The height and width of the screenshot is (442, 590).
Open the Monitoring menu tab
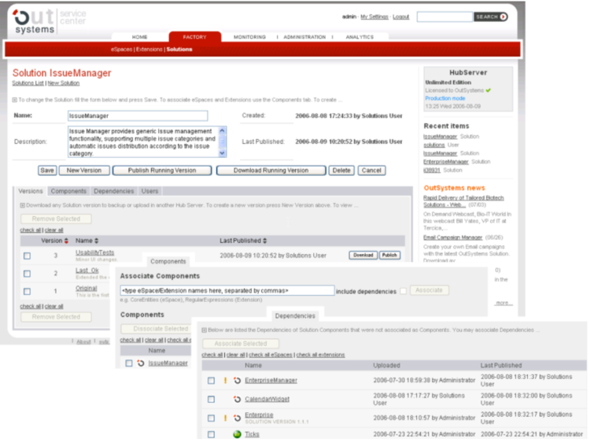249,37
